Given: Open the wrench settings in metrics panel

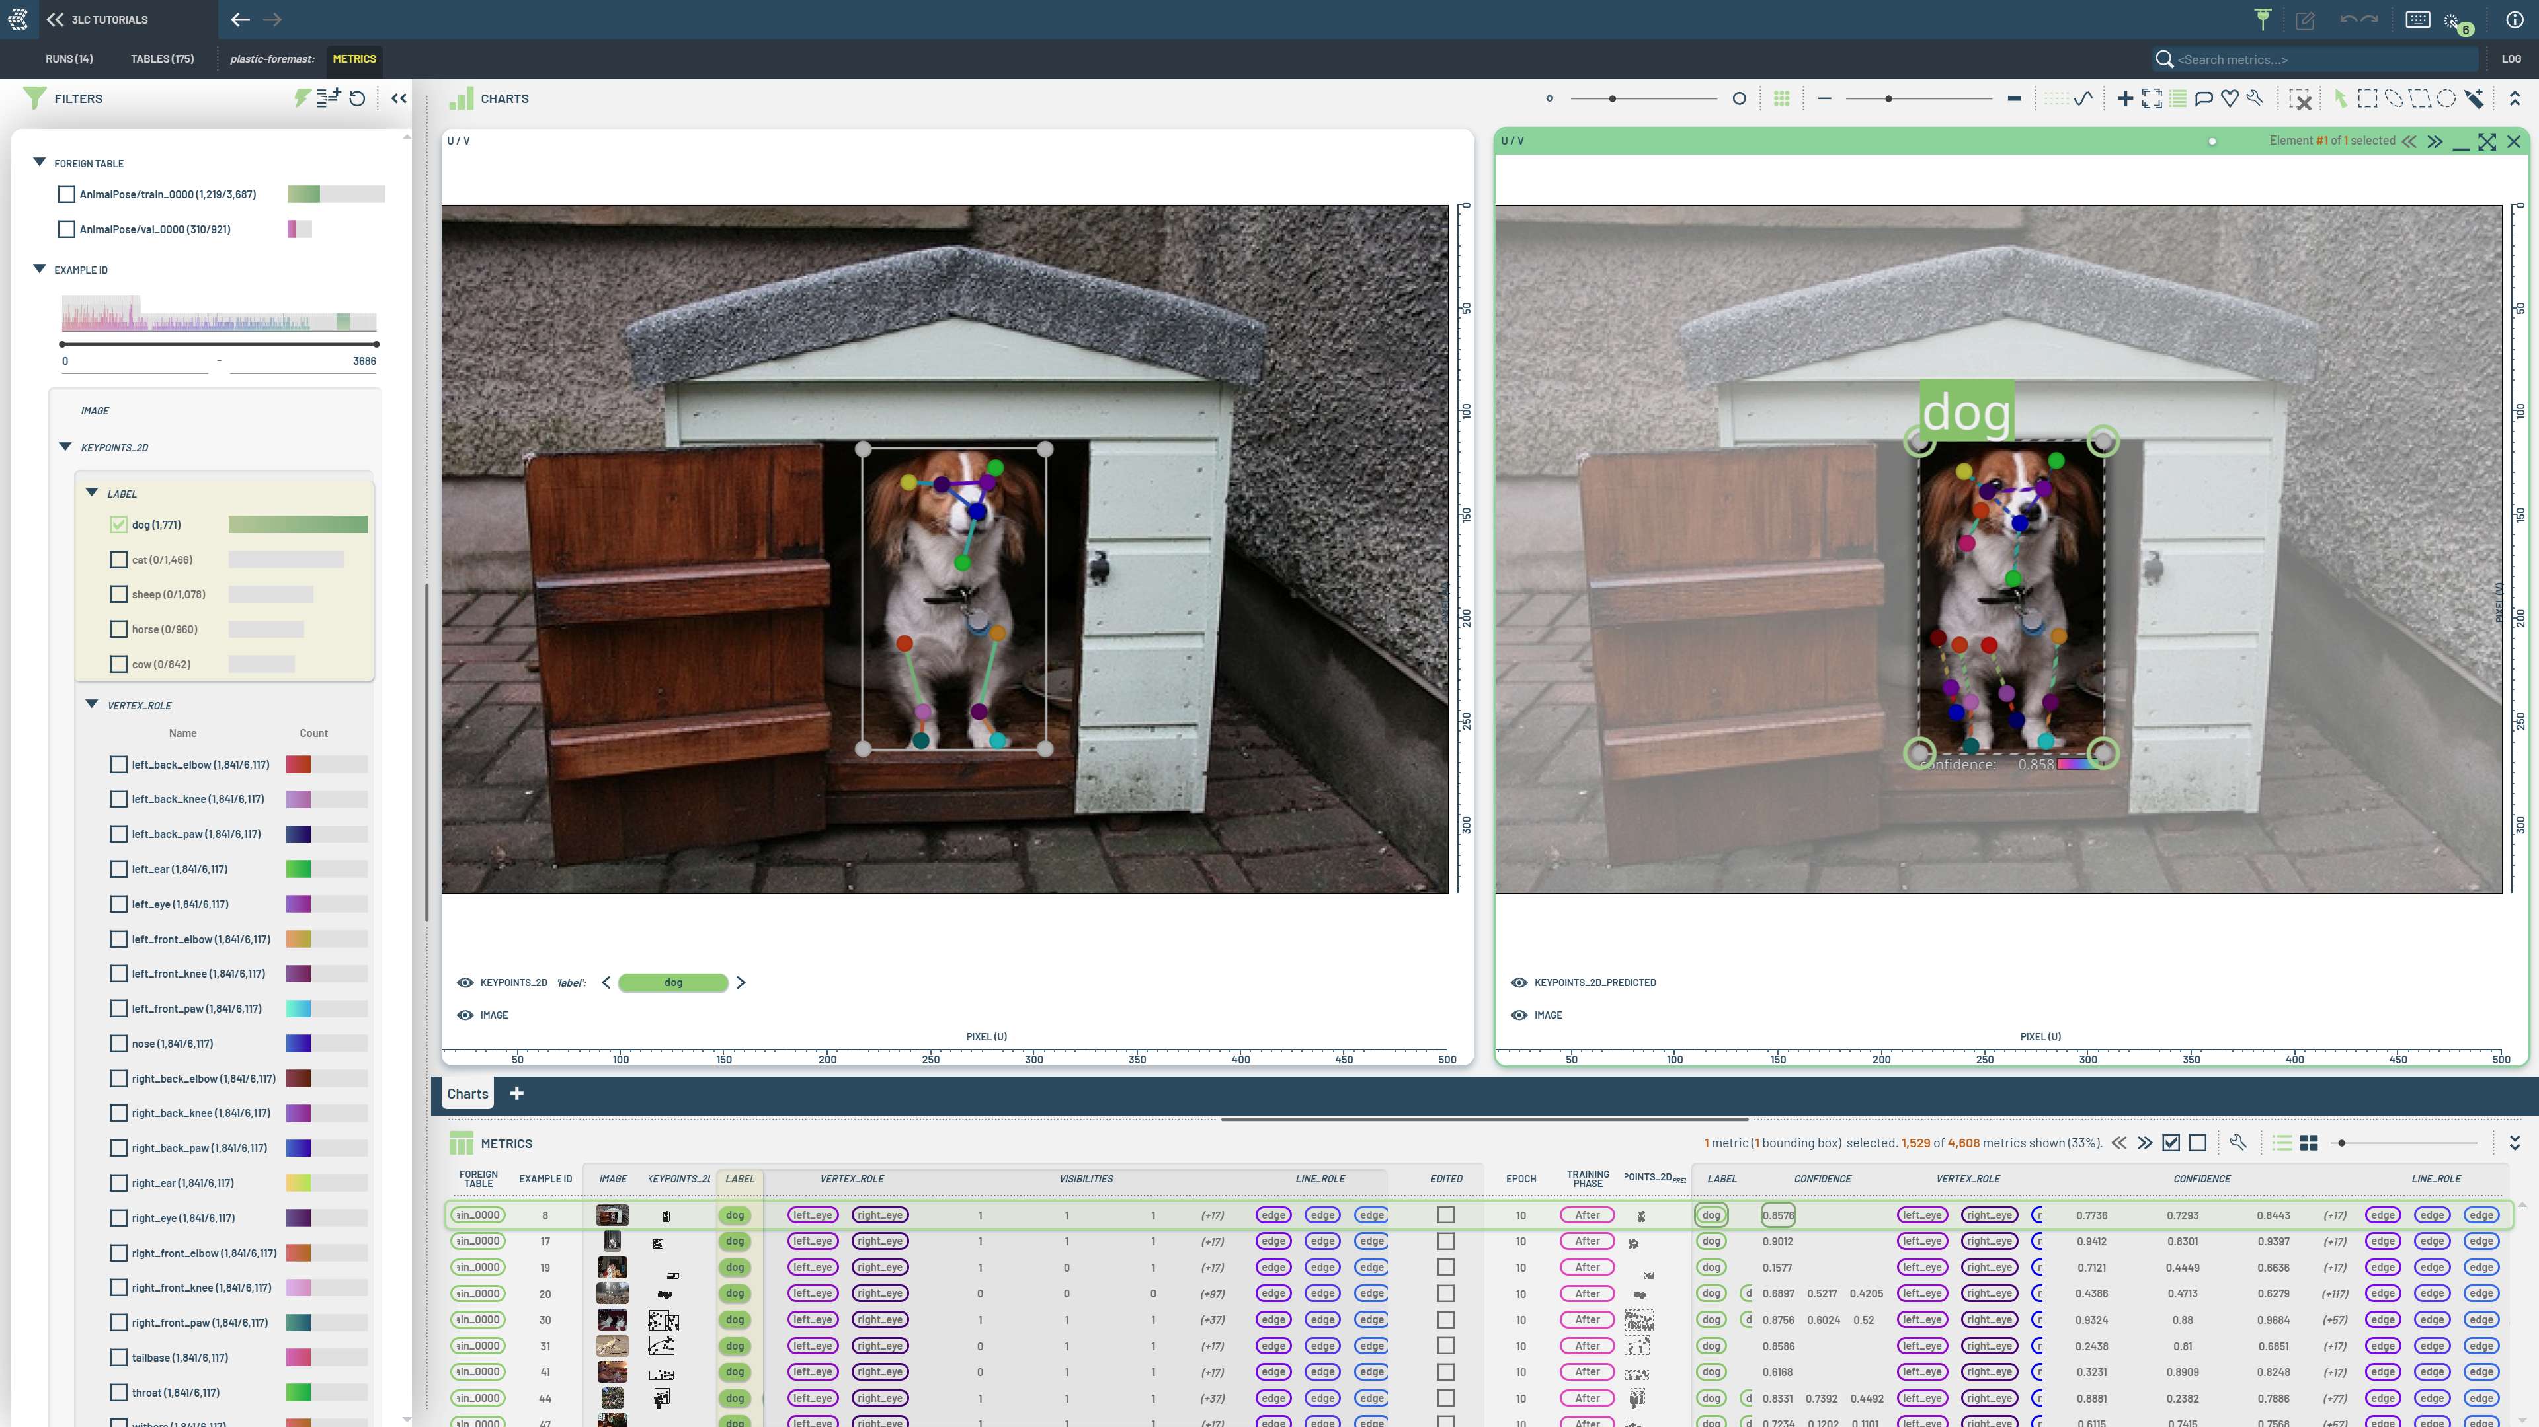Looking at the screenshot, I should (2237, 1142).
